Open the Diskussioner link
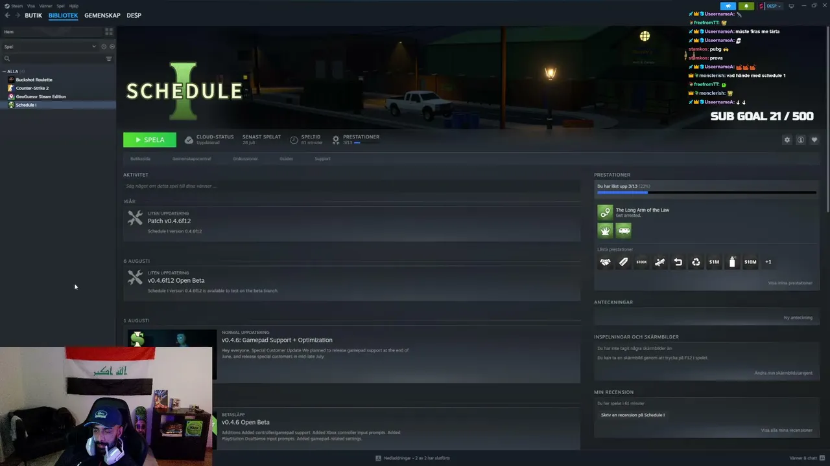The width and height of the screenshot is (830, 466). tap(245, 159)
